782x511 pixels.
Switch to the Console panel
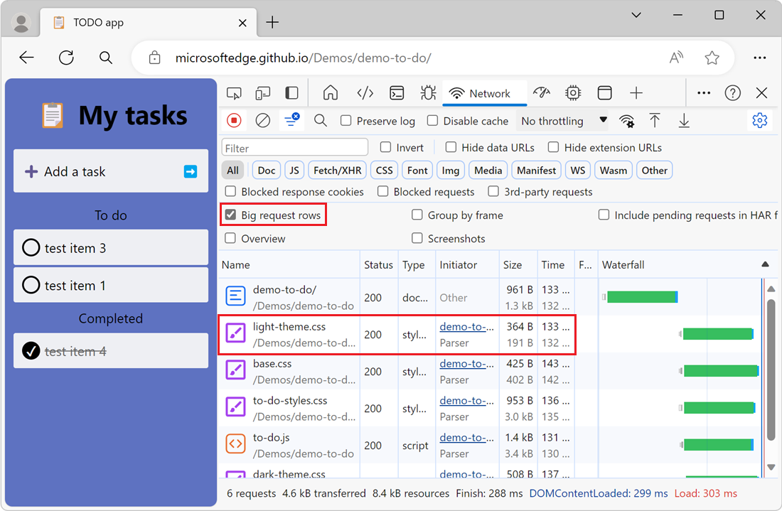[x=397, y=92]
